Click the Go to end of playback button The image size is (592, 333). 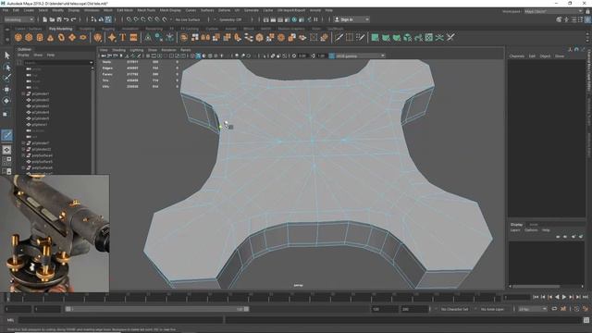point(586,298)
